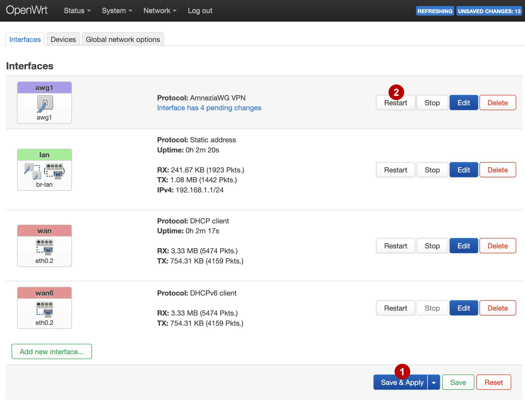Expand the Save & Apply dropdown arrow
This screenshot has height=403, width=525.
tap(434, 382)
